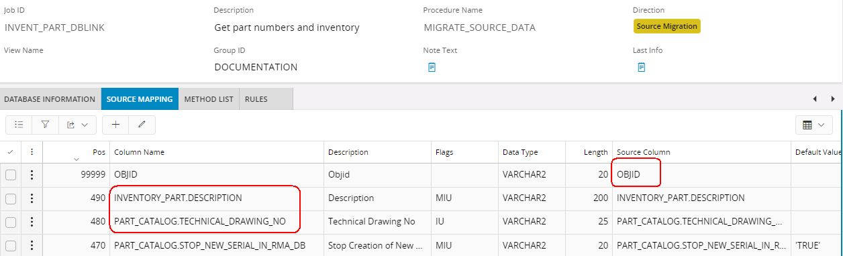Click the pencil edit icon
Image resolution: width=843 pixels, height=256 pixels.
pyautogui.click(x=142, y=125)
